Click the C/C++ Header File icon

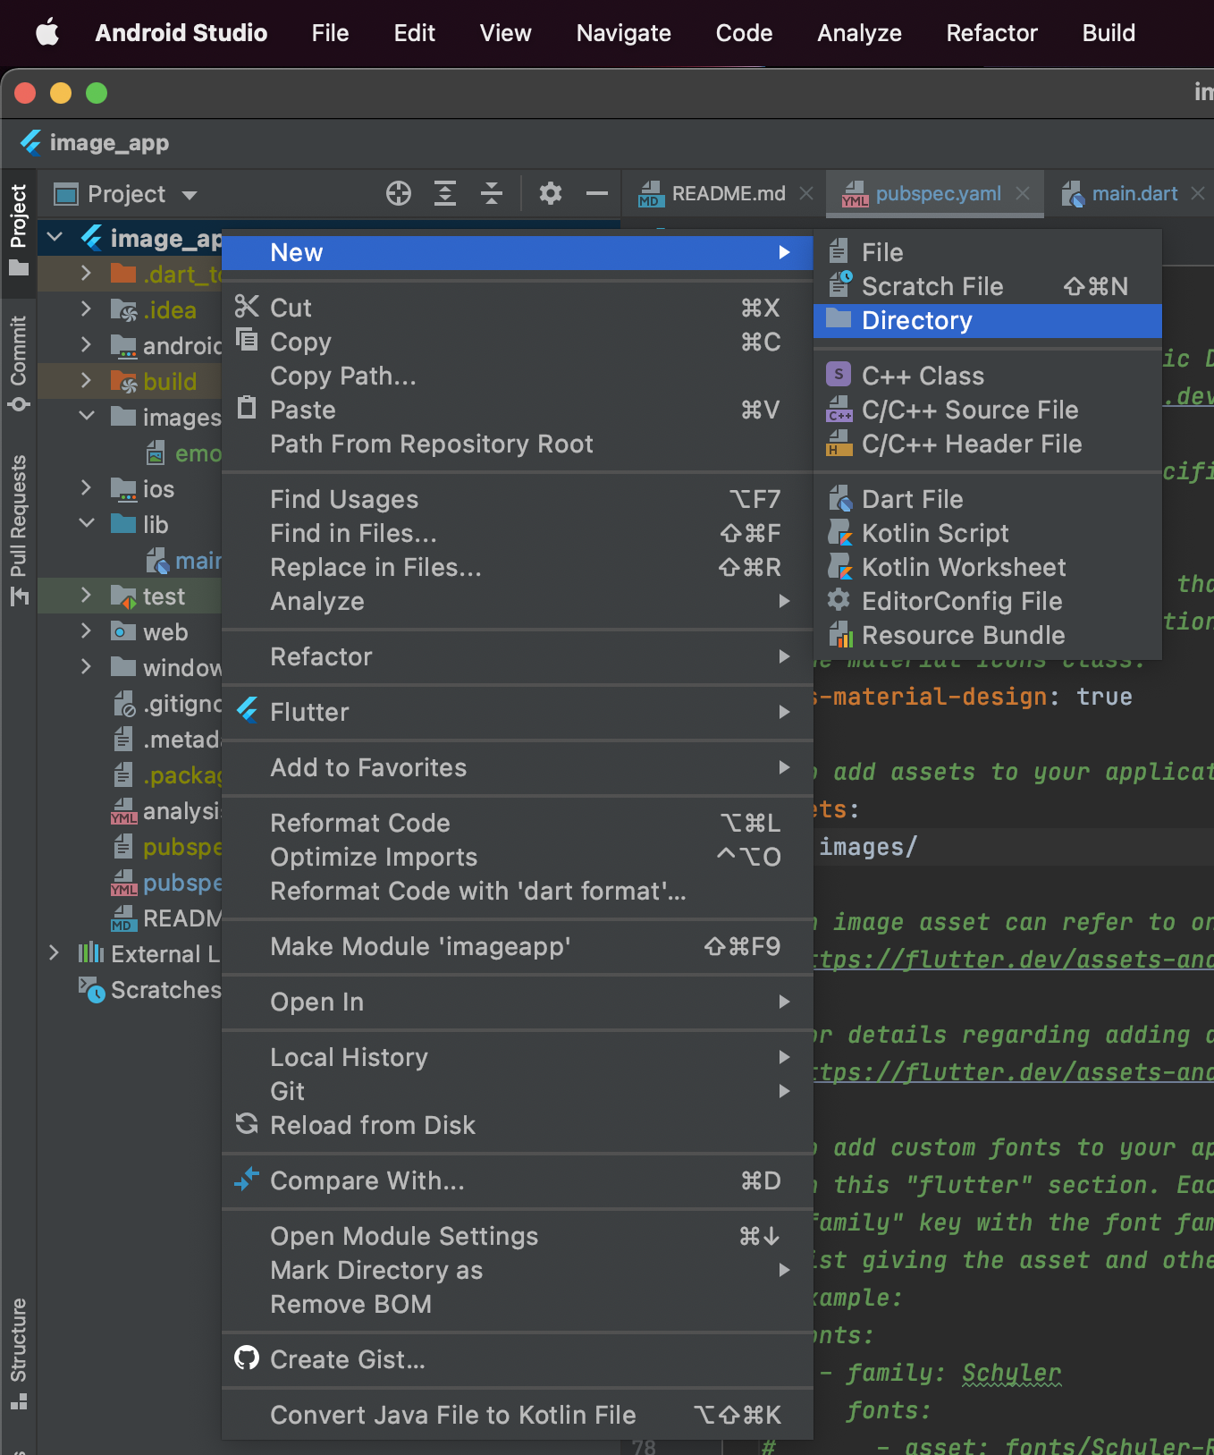point(839,443)
